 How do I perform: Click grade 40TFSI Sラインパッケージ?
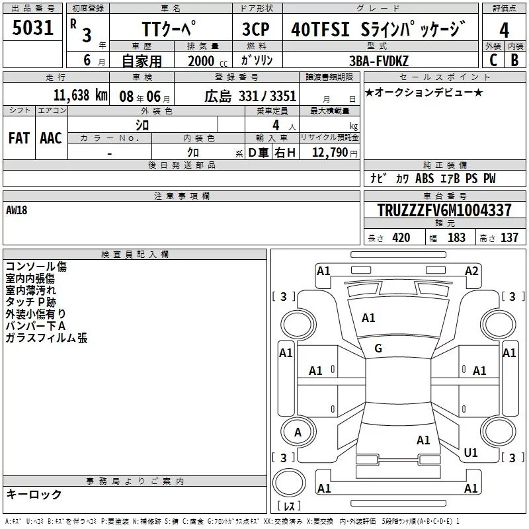(x=378, y=29)
